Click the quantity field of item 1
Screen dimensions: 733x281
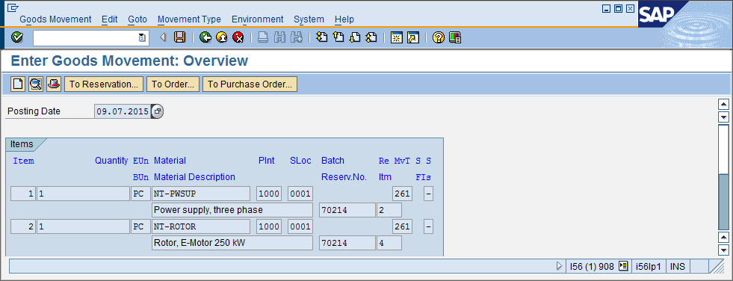click(x=83, y=194)
